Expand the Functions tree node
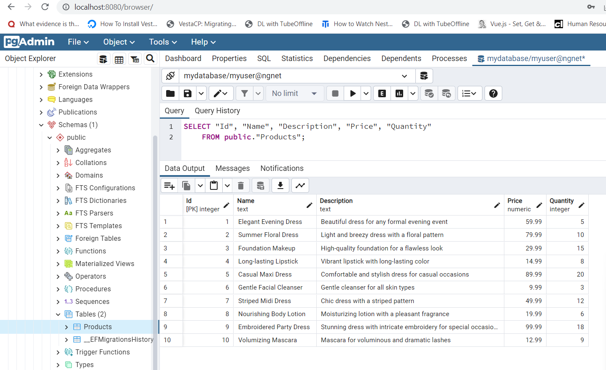606x370 pixels. tap(58, 251)
